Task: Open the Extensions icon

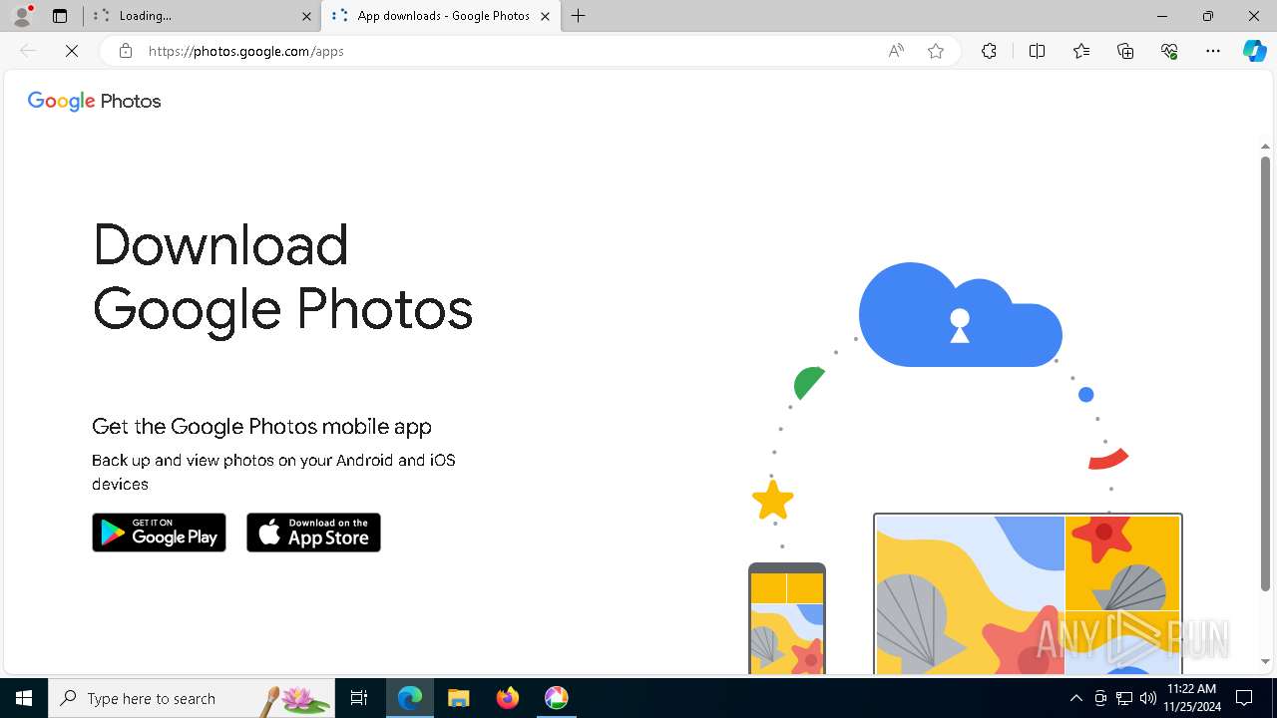Action: click(x=989, y=51)
